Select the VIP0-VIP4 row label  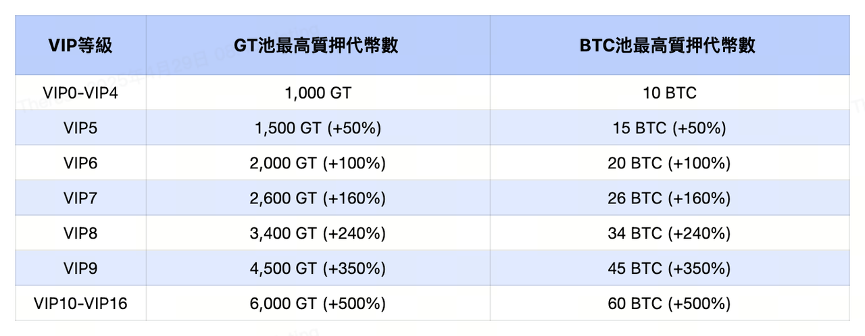click(x=80, y=93)
